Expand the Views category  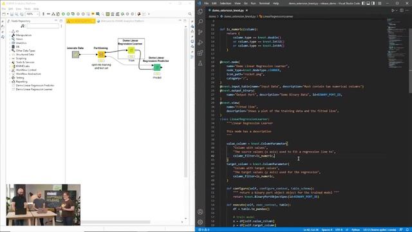[10, 39]
